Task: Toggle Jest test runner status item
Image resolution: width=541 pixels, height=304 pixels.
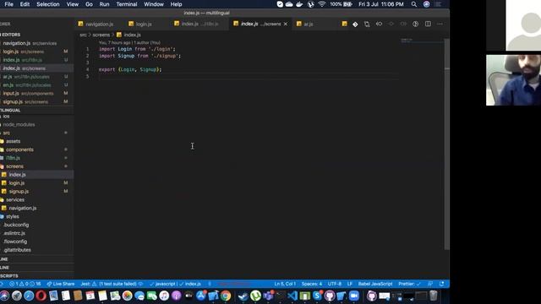Action: pyautogui.click(x=112, y=284)
